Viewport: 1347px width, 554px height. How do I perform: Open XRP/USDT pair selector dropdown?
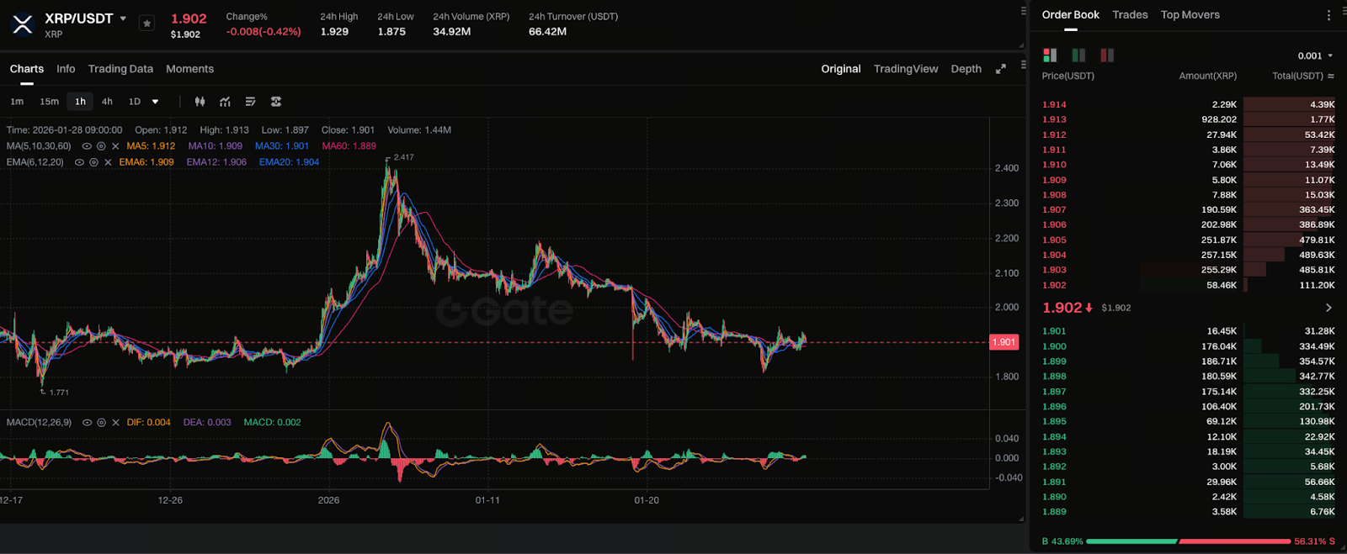[x=123, y=18]
